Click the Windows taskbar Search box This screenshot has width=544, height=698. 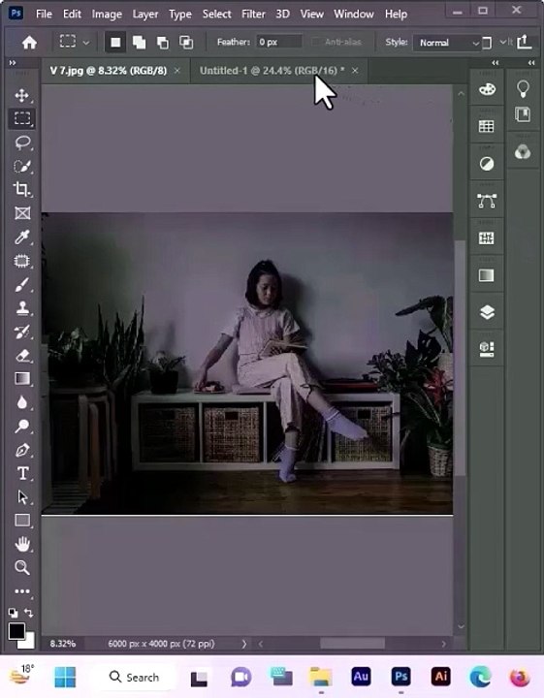point(135,677)
